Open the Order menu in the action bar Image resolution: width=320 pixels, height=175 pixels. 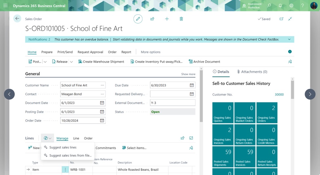point(112,52)
